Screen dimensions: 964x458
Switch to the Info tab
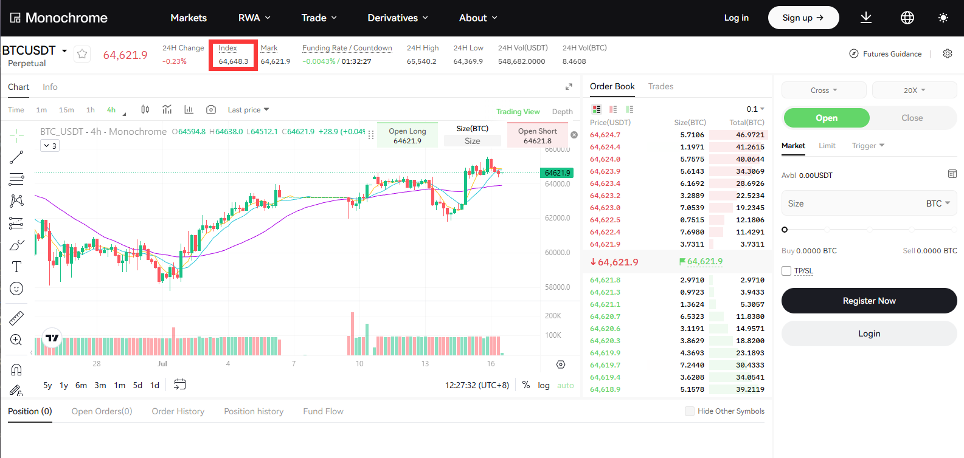[x=50, y=87]
